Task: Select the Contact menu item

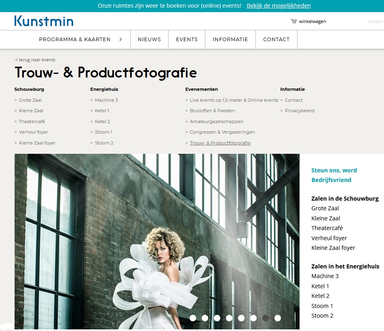Action: coord(276,40)
